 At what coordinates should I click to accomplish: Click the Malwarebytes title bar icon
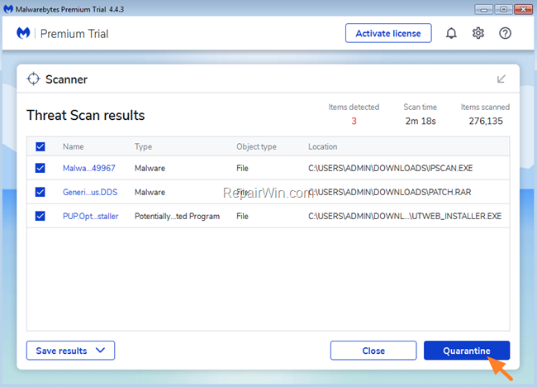8,9
